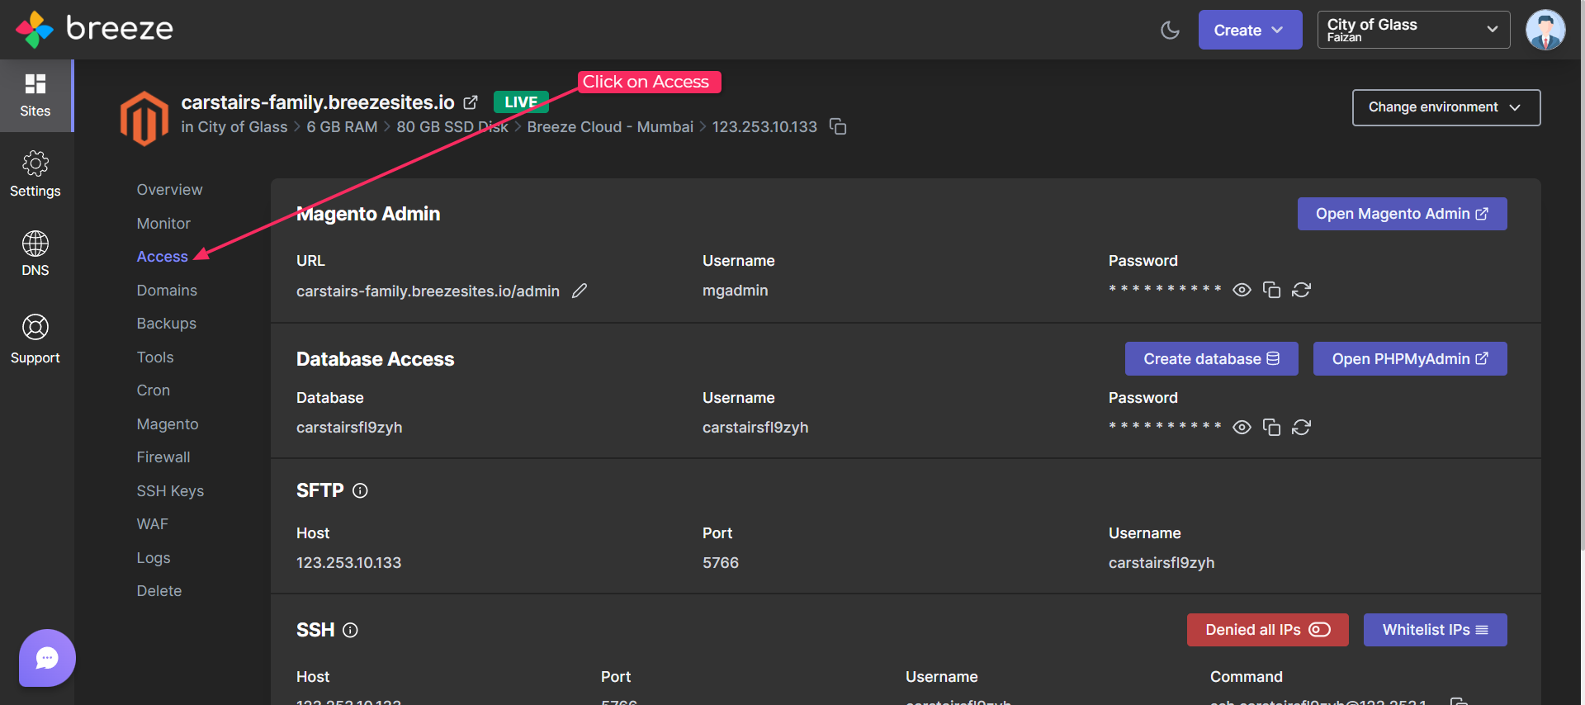Select SFTP host 123.253.10.133 value

[348, 563]
